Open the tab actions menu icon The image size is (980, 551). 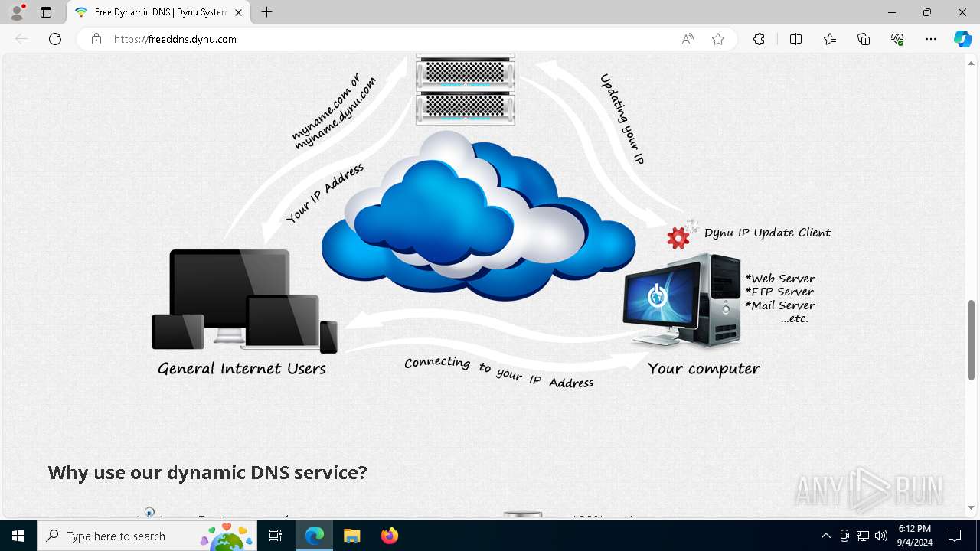(46, 12)
